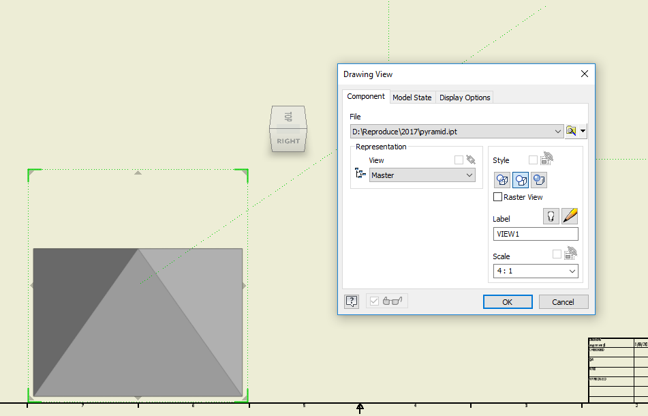The width and height of the screenshot is (648, 416).
Task: Click inside the VIEW1 label field
Action: click(x=535, y=233)
